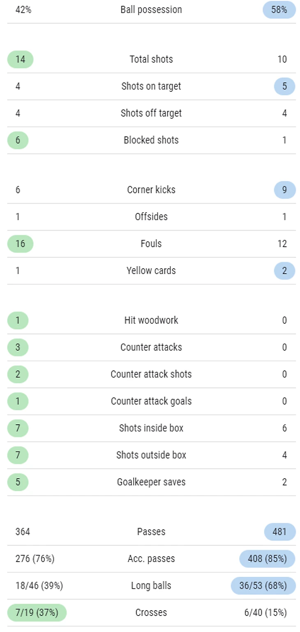
Task: Click the green 16 fouls badge
Action: [20, 244]
